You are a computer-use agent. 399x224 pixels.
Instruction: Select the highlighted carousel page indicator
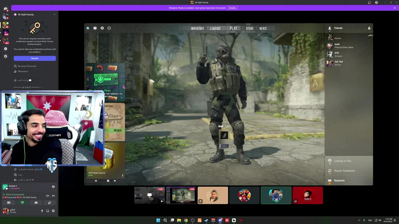tap(108, 180)
